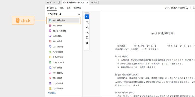
Task: Click the 第２条（個別契約の成立） heading
Action: coord(127,74)
